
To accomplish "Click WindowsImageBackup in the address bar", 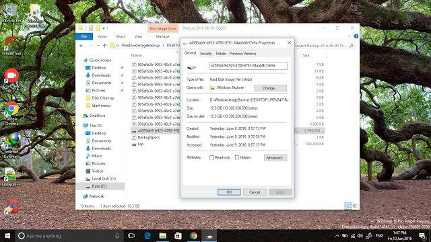I will [x=140, y=46].
